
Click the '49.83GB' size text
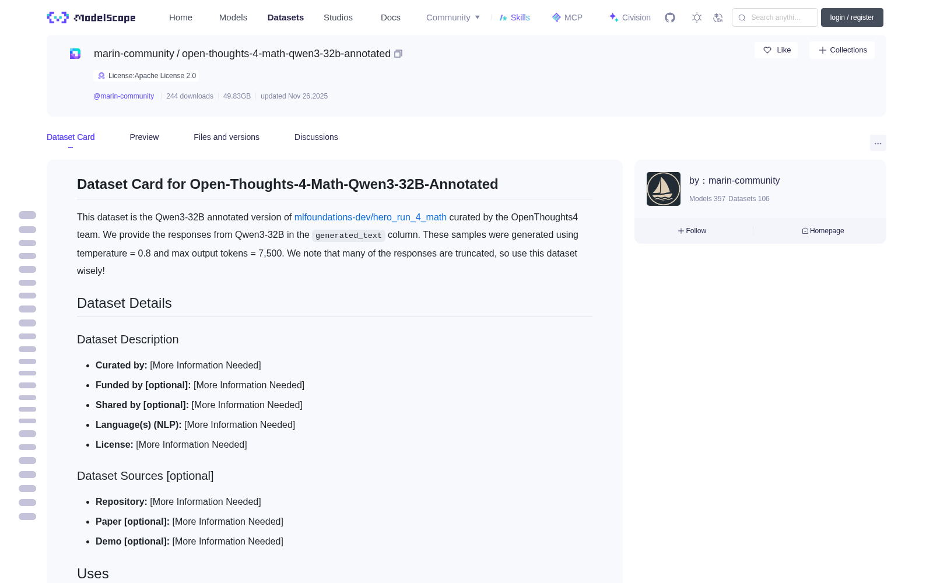237,96
